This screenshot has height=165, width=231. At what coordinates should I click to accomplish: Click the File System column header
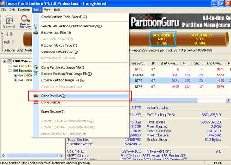click(x=139, y=63)
